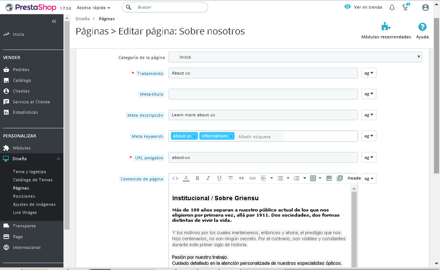Open the notifications bell
This screenshot has width=440, height=270.
coord(392,7)
